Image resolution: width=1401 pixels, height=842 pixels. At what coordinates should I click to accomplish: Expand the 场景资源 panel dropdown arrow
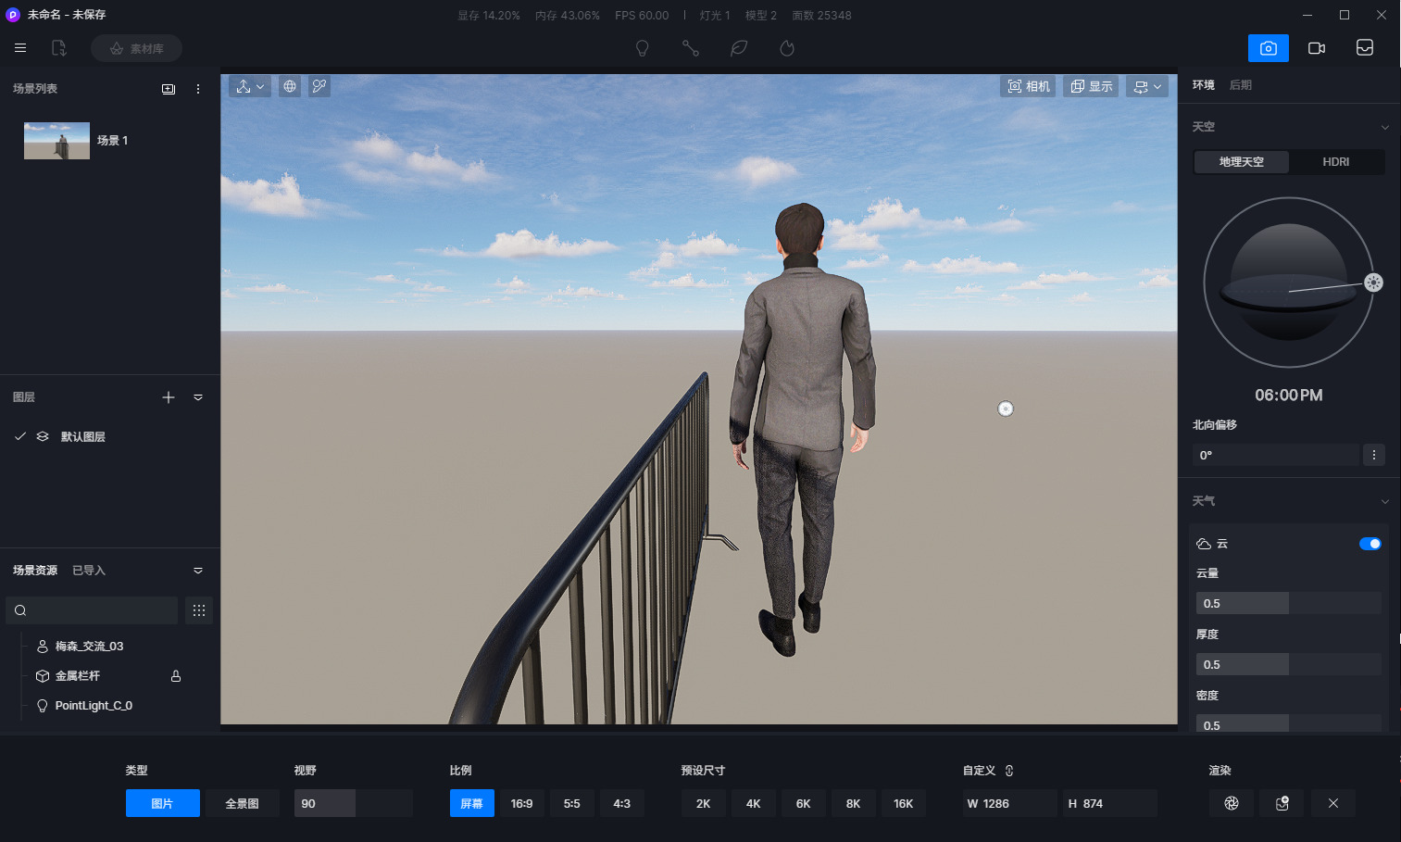click(x=197, y=571)
